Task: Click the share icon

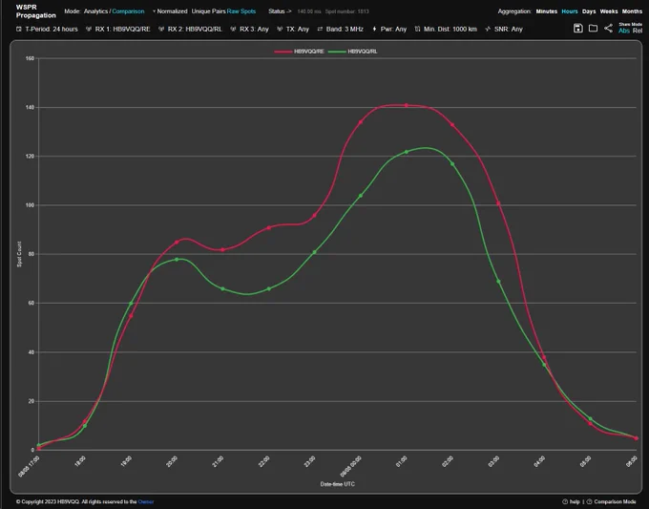Action: [608, 28]
